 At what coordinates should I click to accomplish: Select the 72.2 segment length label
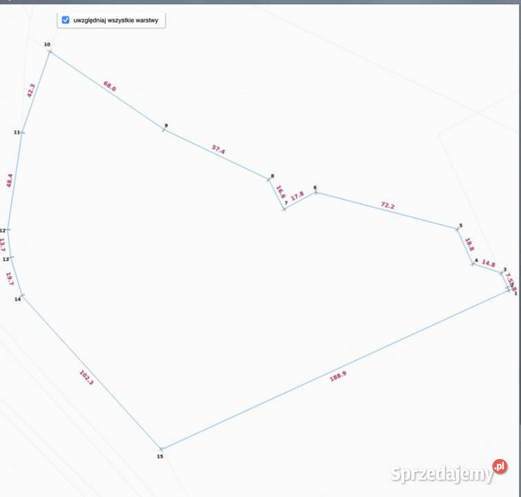(x=388, y=205)
